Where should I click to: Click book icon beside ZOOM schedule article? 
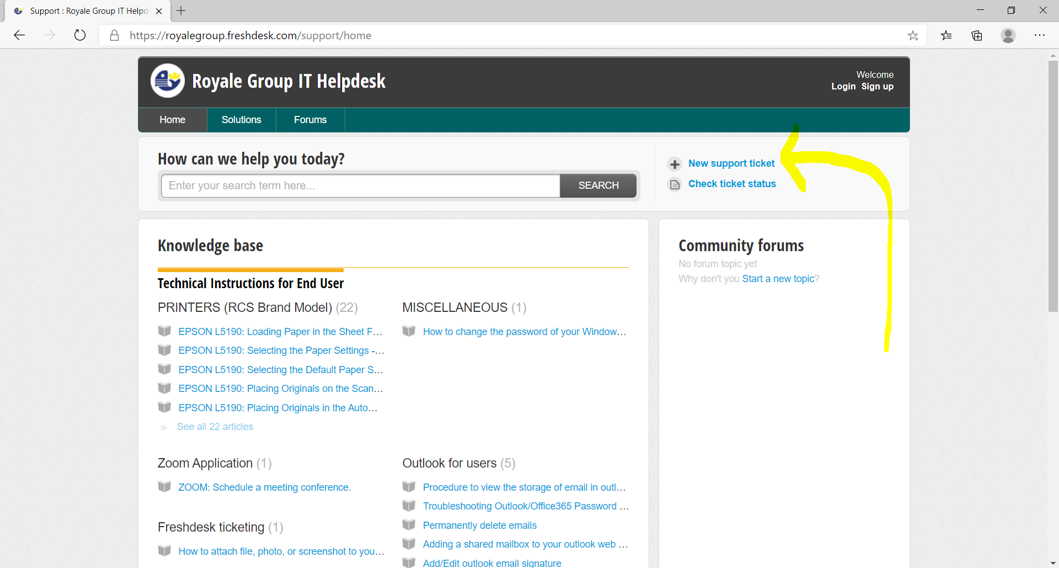pyautogui.click(x=164, y=487)
